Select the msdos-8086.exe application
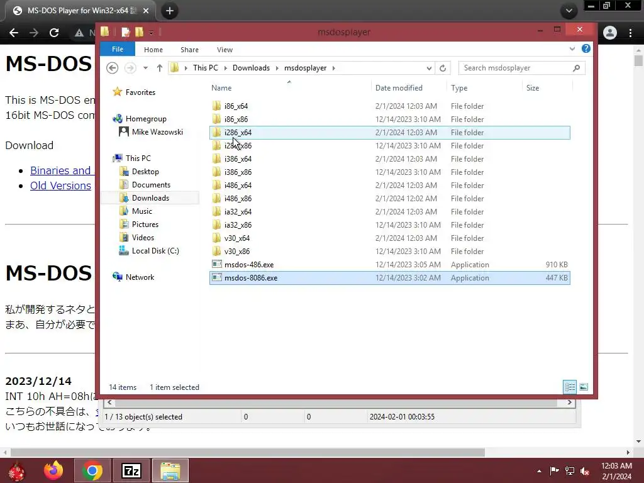Viewport: 644px width, 483px height. click(x=389, y=278)
